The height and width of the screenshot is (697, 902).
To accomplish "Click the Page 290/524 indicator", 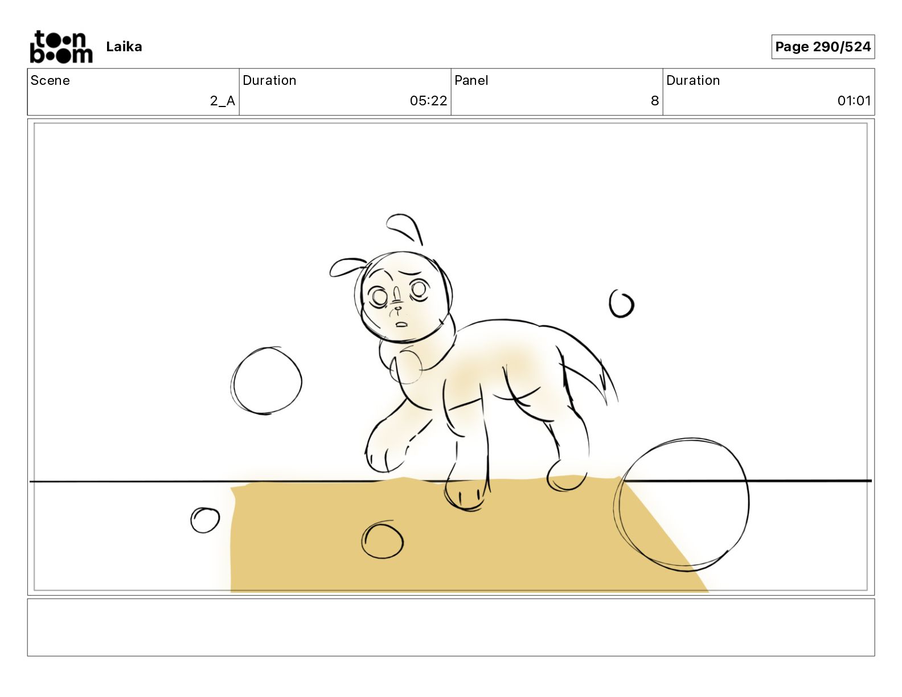I will pos(823,47).
